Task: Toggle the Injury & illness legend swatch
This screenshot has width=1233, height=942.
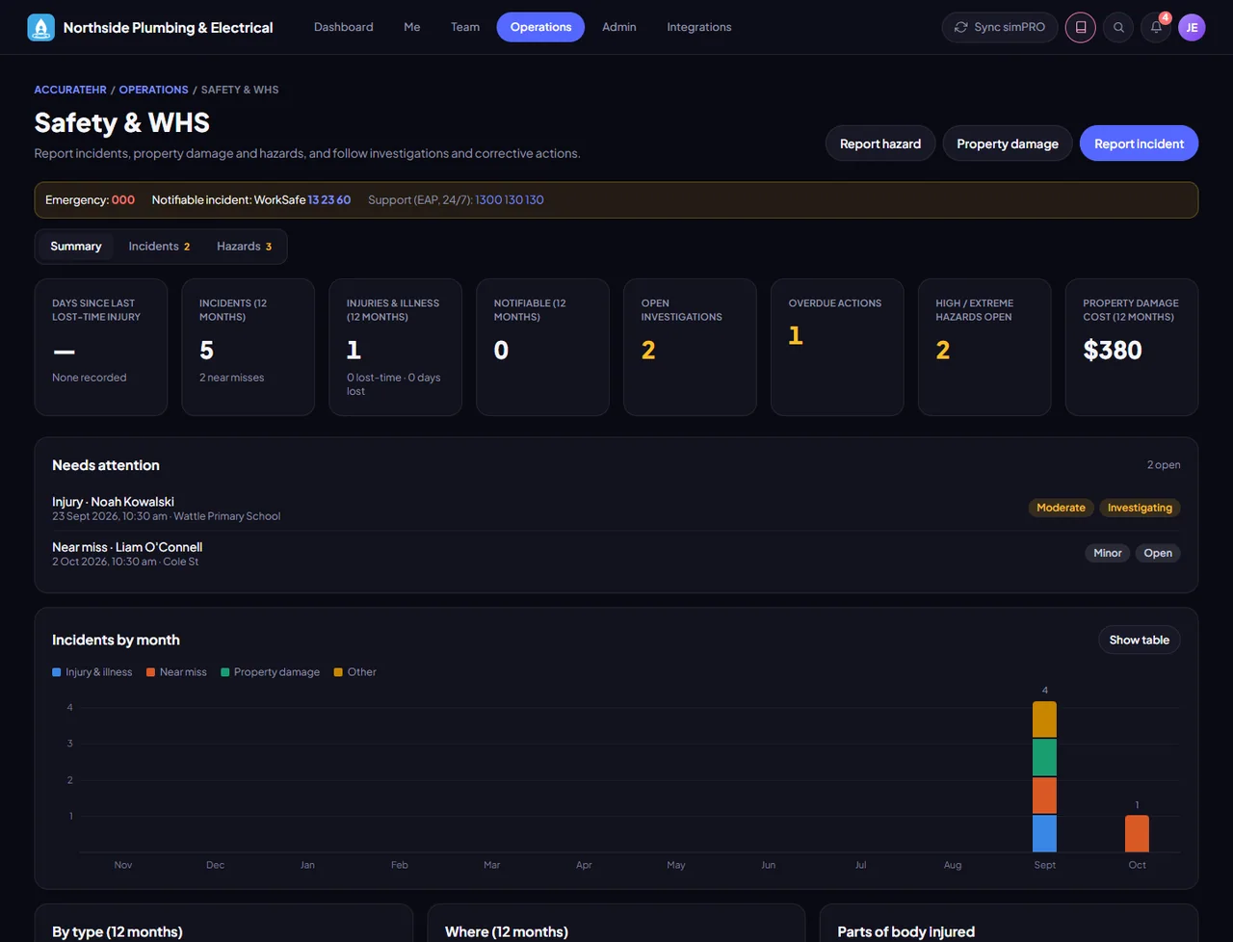Action: coord(56,672)
